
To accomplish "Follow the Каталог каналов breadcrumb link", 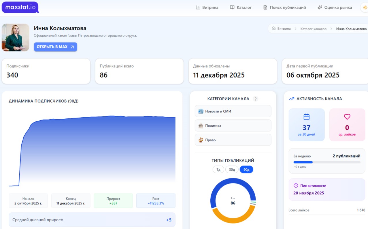I will tap(313, 29).
